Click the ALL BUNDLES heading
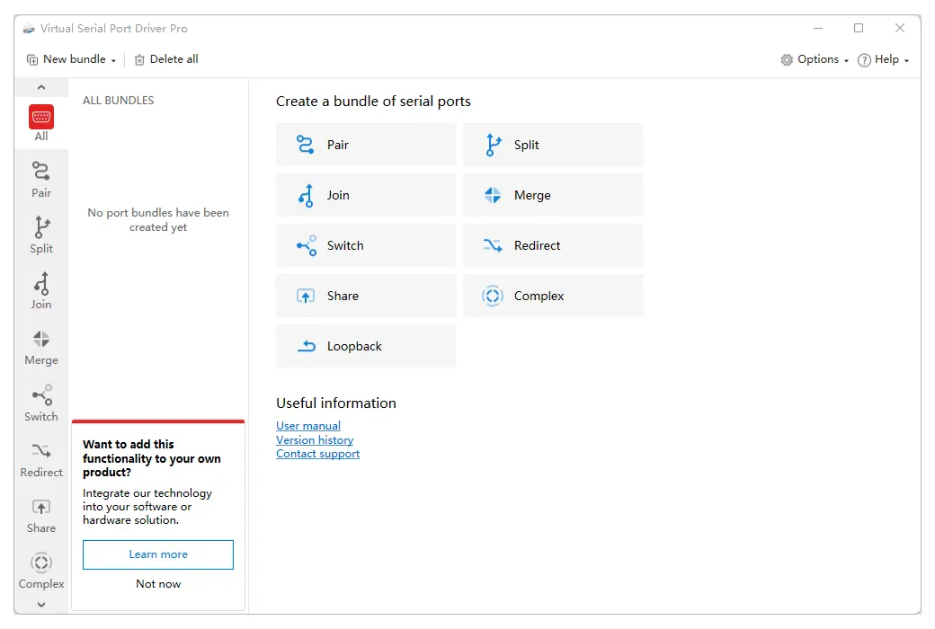Image resolution: width=935 pixels, height=629 pixels. 118,100
